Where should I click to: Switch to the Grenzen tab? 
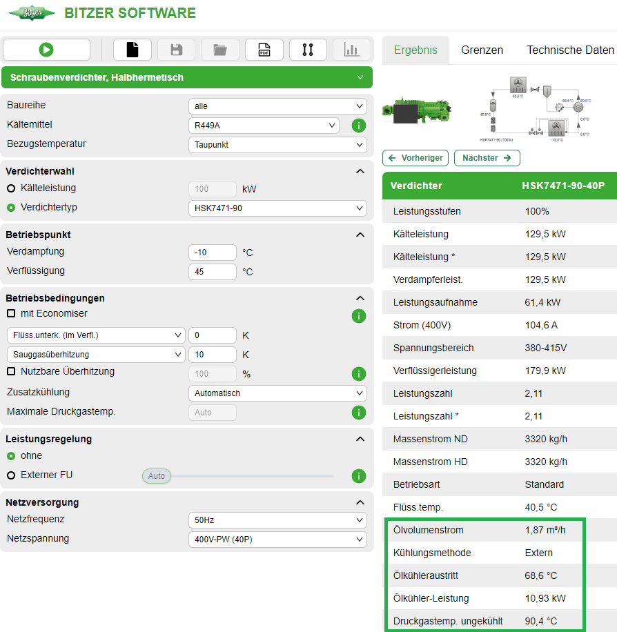pyautogui.click(x=482, y=50)
